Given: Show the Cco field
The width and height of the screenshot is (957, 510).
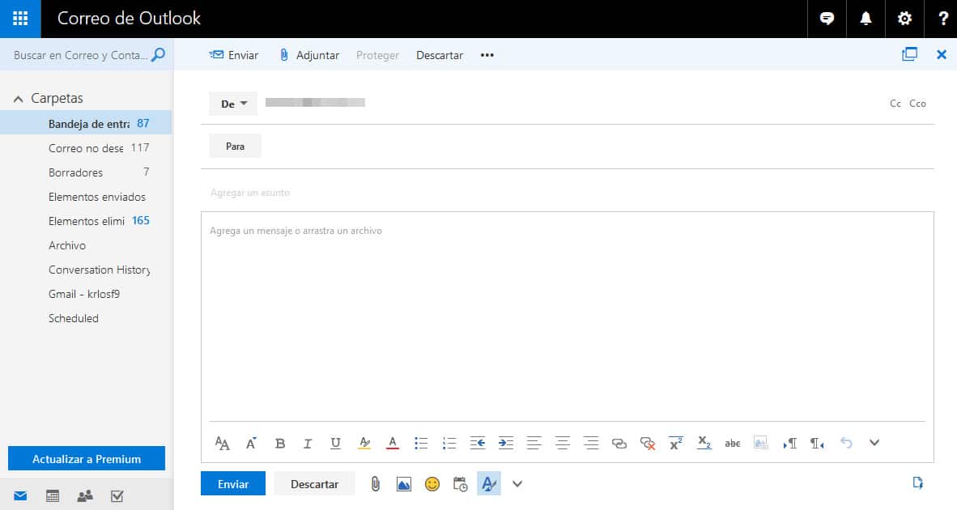Looking at the screenshot, I should coord(917,104).
